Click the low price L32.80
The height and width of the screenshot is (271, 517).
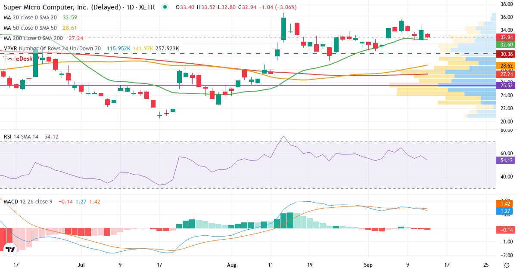click(x=227, y=7)
